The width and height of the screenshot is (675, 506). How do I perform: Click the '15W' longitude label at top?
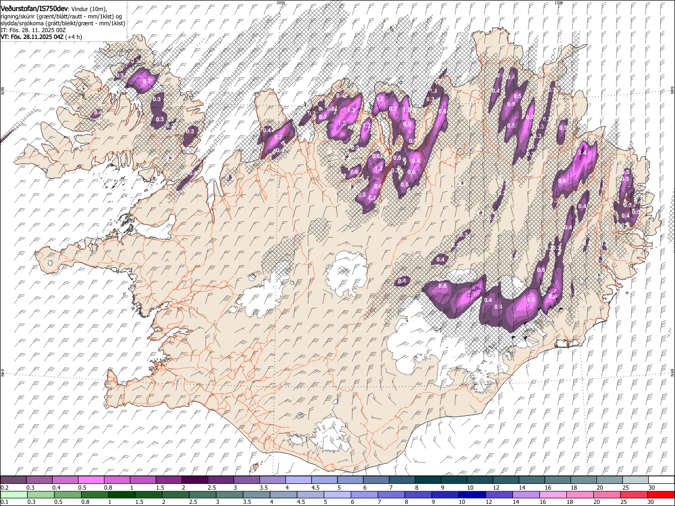[x=558, y=3]
